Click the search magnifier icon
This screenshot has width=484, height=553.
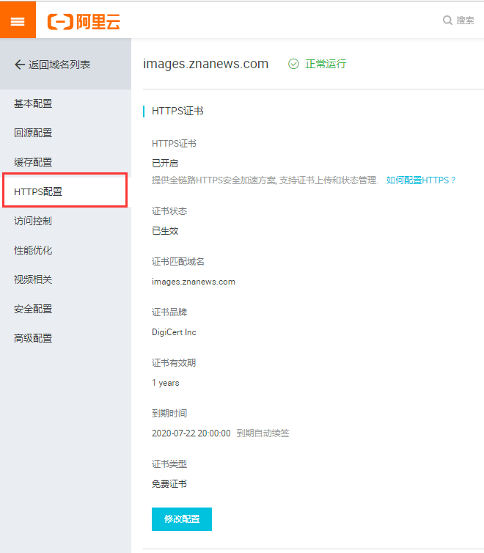(447, 21)
